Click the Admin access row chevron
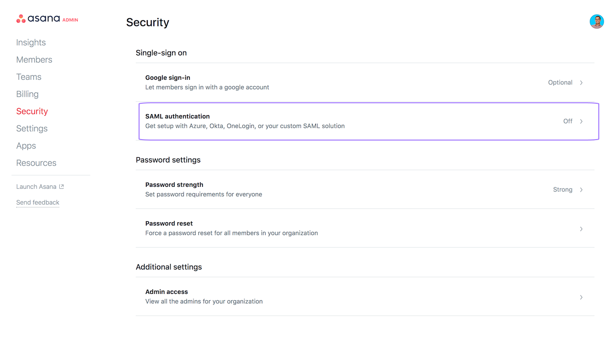 tap(581, 297)
